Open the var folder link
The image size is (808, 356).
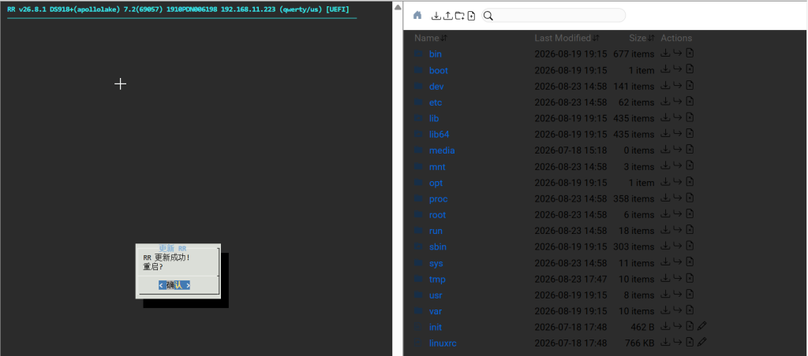coord(436,311)
